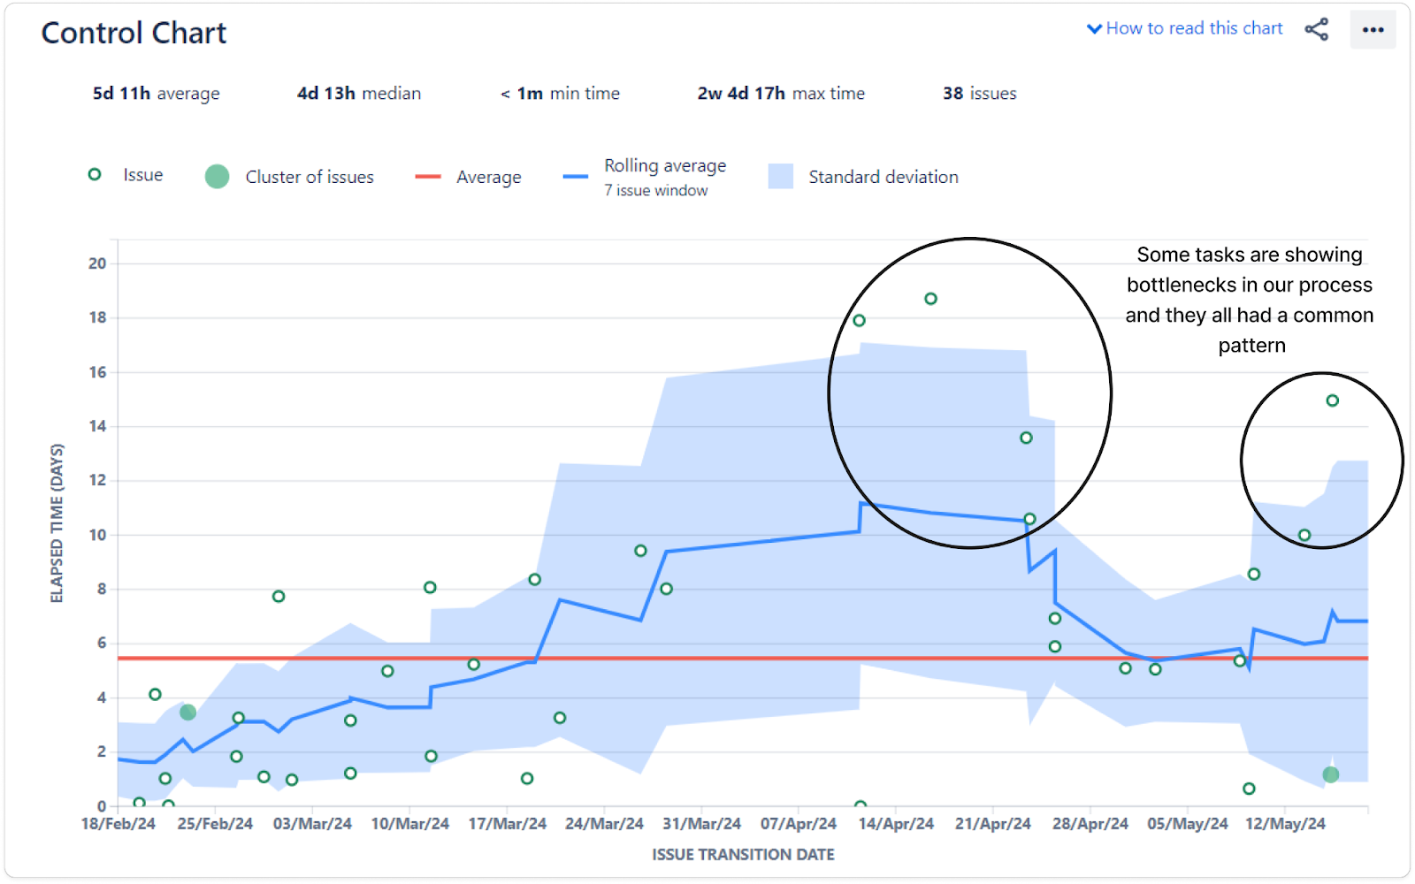This screenshot has height=884, width=1415.
Task: Open the ellipsis more-options menu
Action: [x=1373, y=31]
